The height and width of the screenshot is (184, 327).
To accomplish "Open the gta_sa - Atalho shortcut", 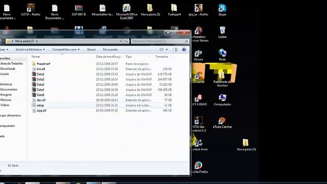I will [198, 10].
